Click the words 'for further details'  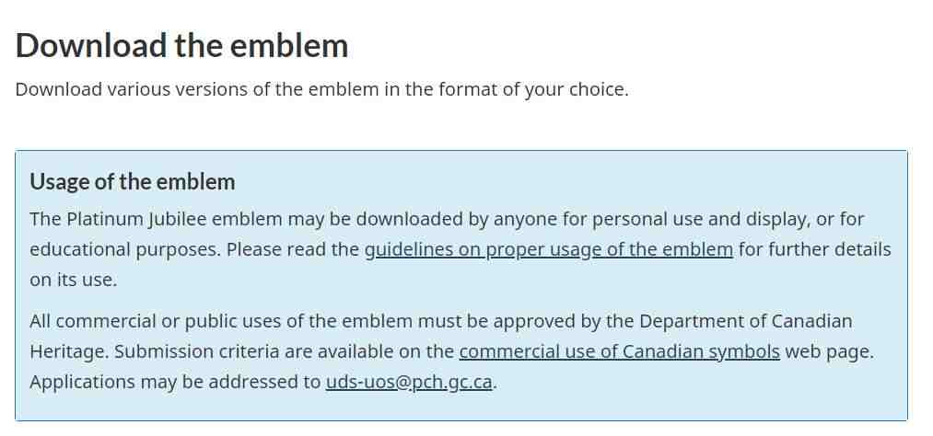click(815, 249)
